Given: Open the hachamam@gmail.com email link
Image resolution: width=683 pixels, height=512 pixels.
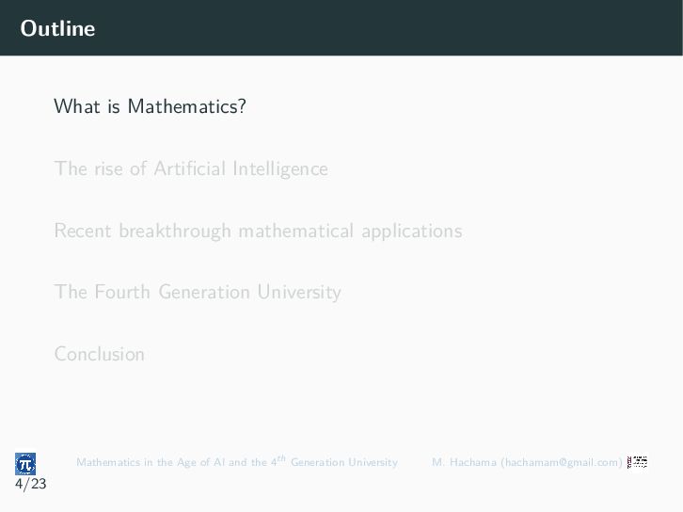Looking at the screenshot, I should click(562, 462).
